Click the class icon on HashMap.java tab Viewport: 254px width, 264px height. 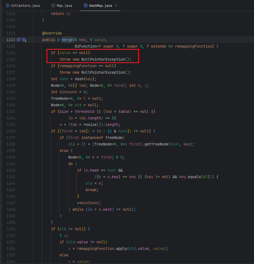(x=86, y=5)
